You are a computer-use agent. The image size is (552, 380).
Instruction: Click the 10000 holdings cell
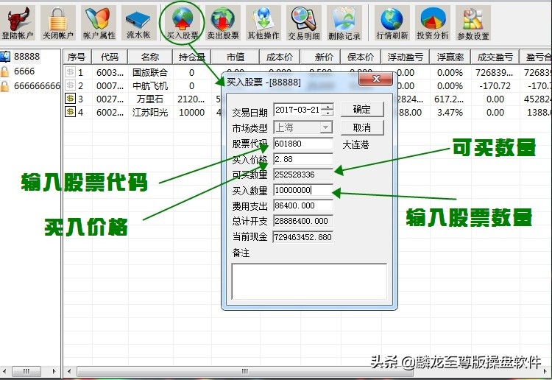point(191,113)
